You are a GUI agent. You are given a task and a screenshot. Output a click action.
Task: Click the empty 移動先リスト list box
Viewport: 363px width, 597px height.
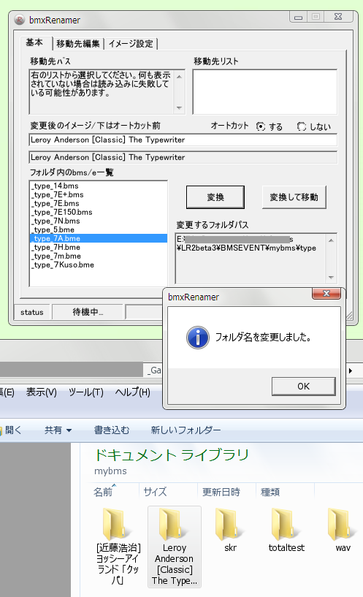click(x=265, y=92)
